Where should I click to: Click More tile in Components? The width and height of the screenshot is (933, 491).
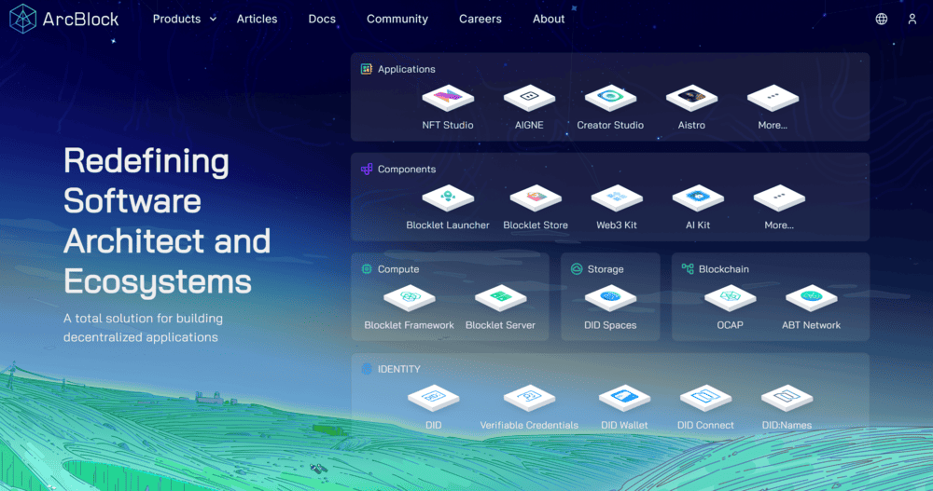click(779, 198)
